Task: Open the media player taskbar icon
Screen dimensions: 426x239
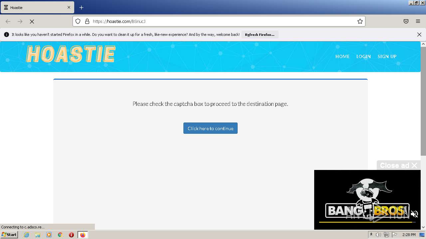Action: pos(49,235)
